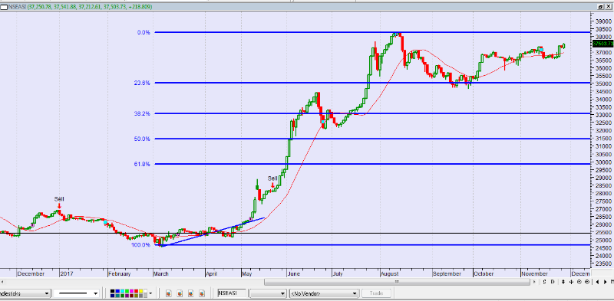The width and height of the screenshot is (614, 301).
Task: Click the zoom-out magnifier icon
Action: click(x=579, y=282)
